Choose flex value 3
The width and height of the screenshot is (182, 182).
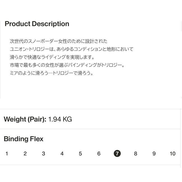click(x=43, y=153)
